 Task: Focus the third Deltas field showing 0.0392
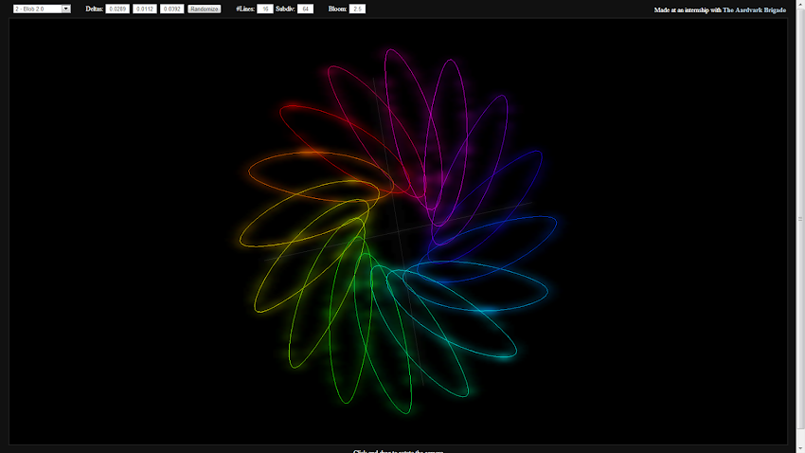point(171,9)
